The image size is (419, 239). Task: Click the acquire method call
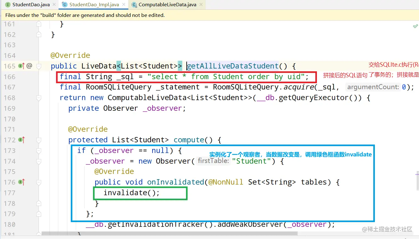[x=299, y=87]
